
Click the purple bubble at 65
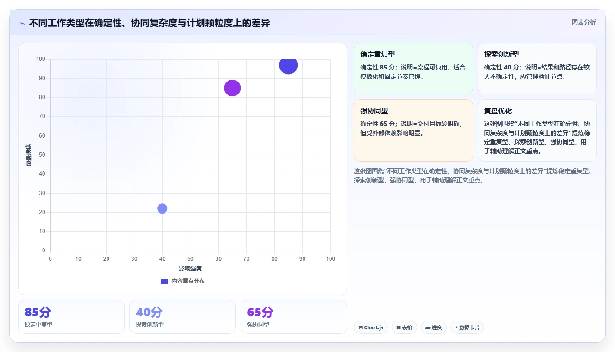232,88
